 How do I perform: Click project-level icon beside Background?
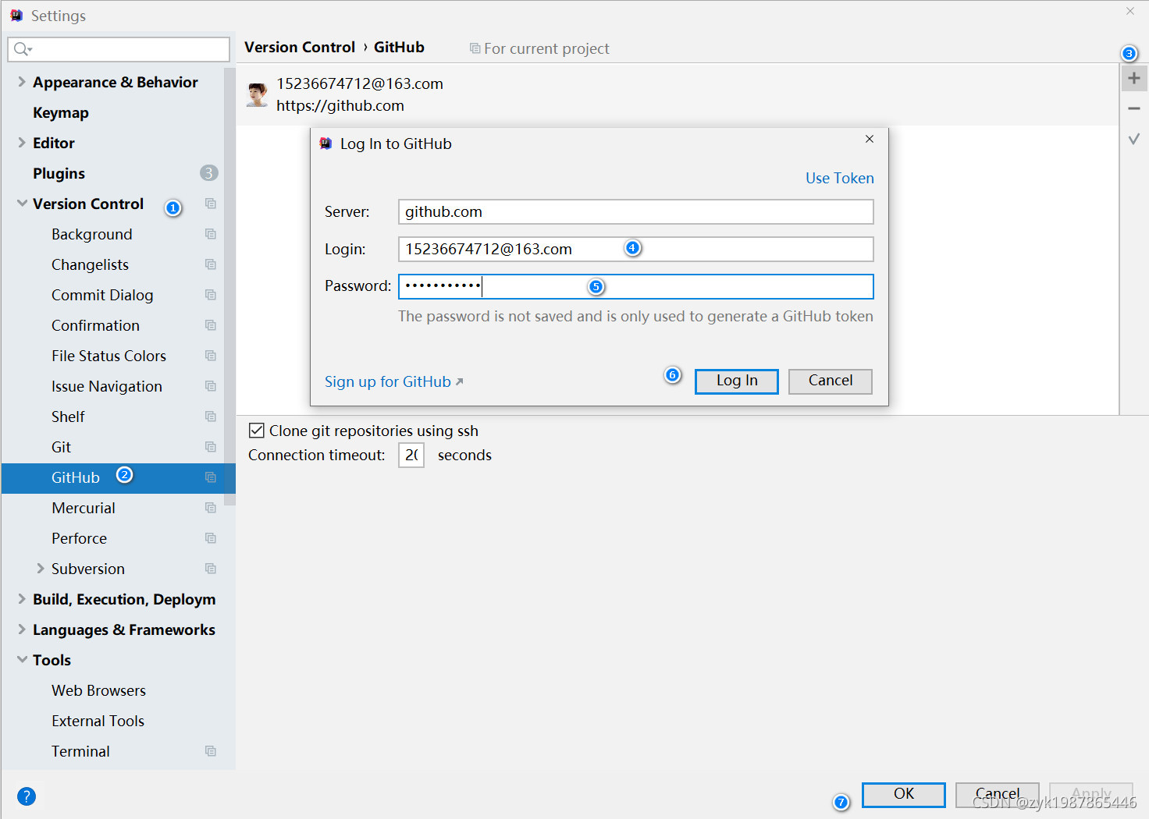tap(211, 234)
